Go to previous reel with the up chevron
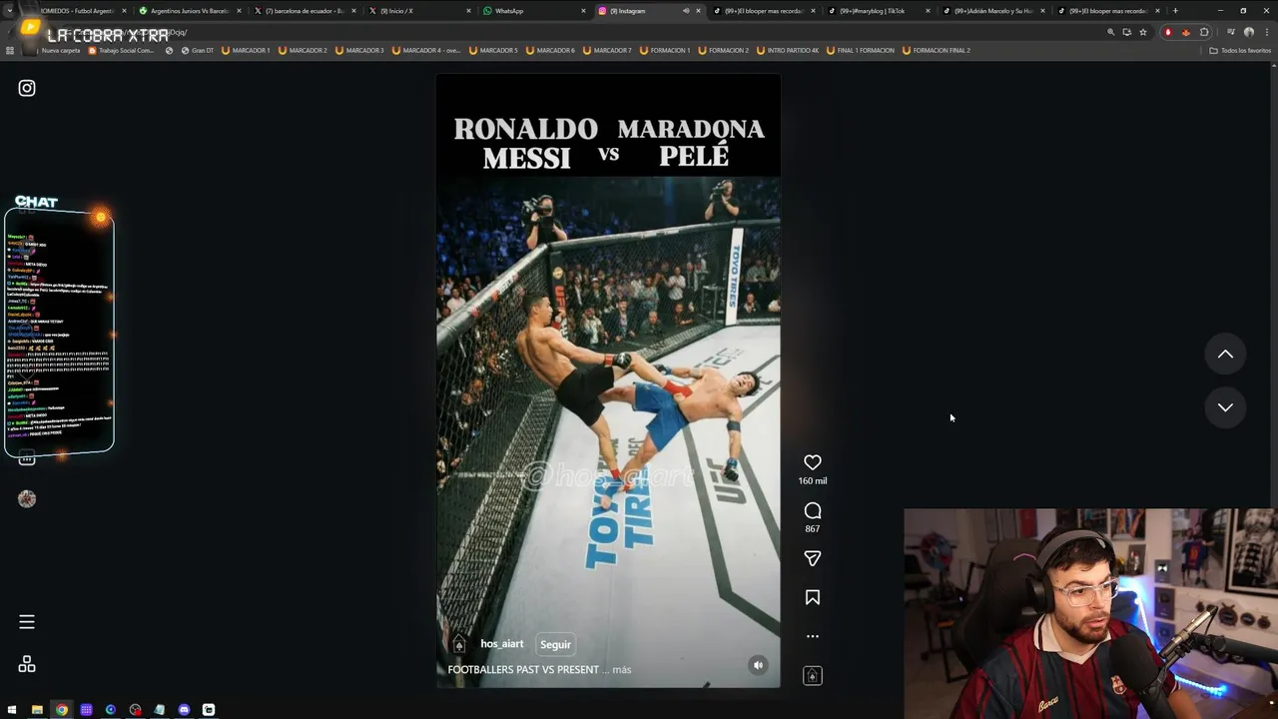 pos(1225,355)
